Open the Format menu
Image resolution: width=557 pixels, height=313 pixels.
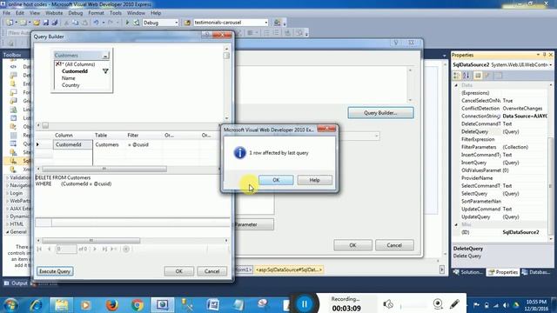pos(96,13)
